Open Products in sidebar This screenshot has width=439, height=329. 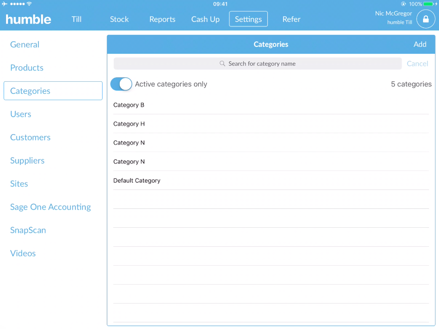tap(26, 68)
